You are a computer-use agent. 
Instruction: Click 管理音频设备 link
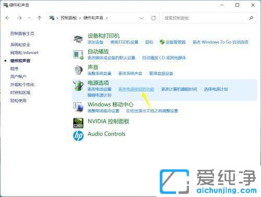point(161,73)
